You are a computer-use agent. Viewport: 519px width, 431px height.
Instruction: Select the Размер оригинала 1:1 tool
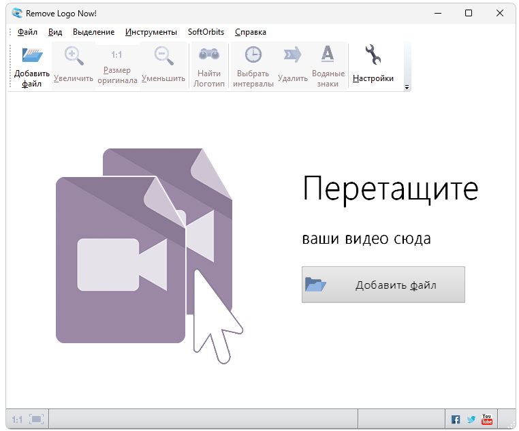point(116,56)
